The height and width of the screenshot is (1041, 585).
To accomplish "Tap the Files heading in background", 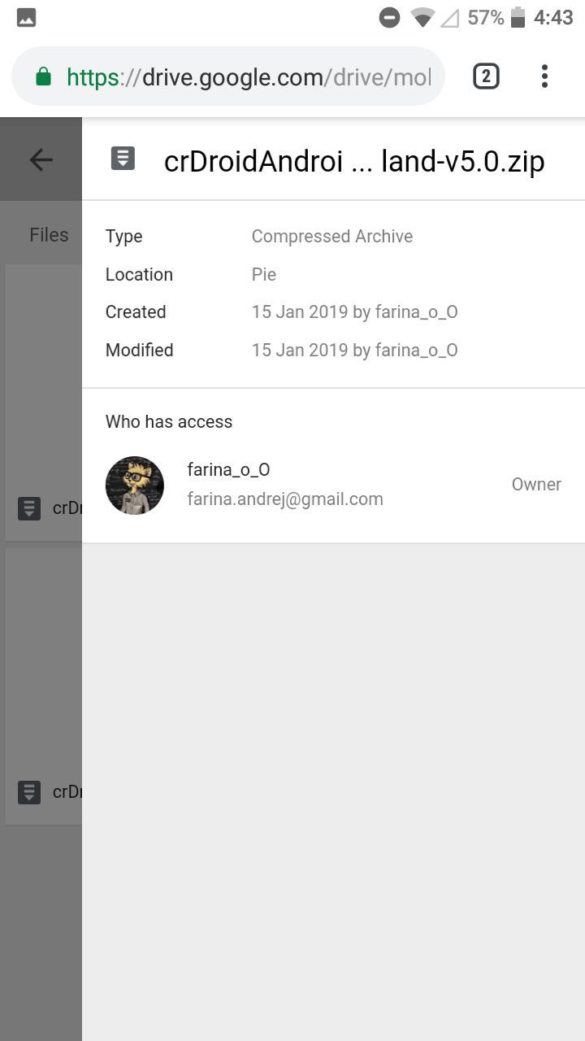I will 49,235.
